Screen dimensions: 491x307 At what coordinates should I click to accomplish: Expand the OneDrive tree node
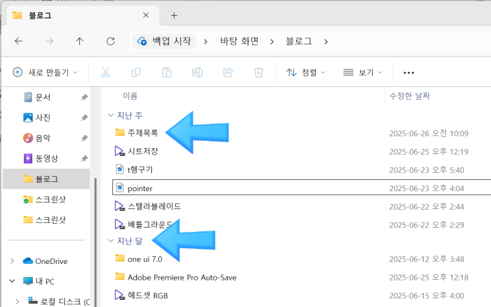coord(12,261)
